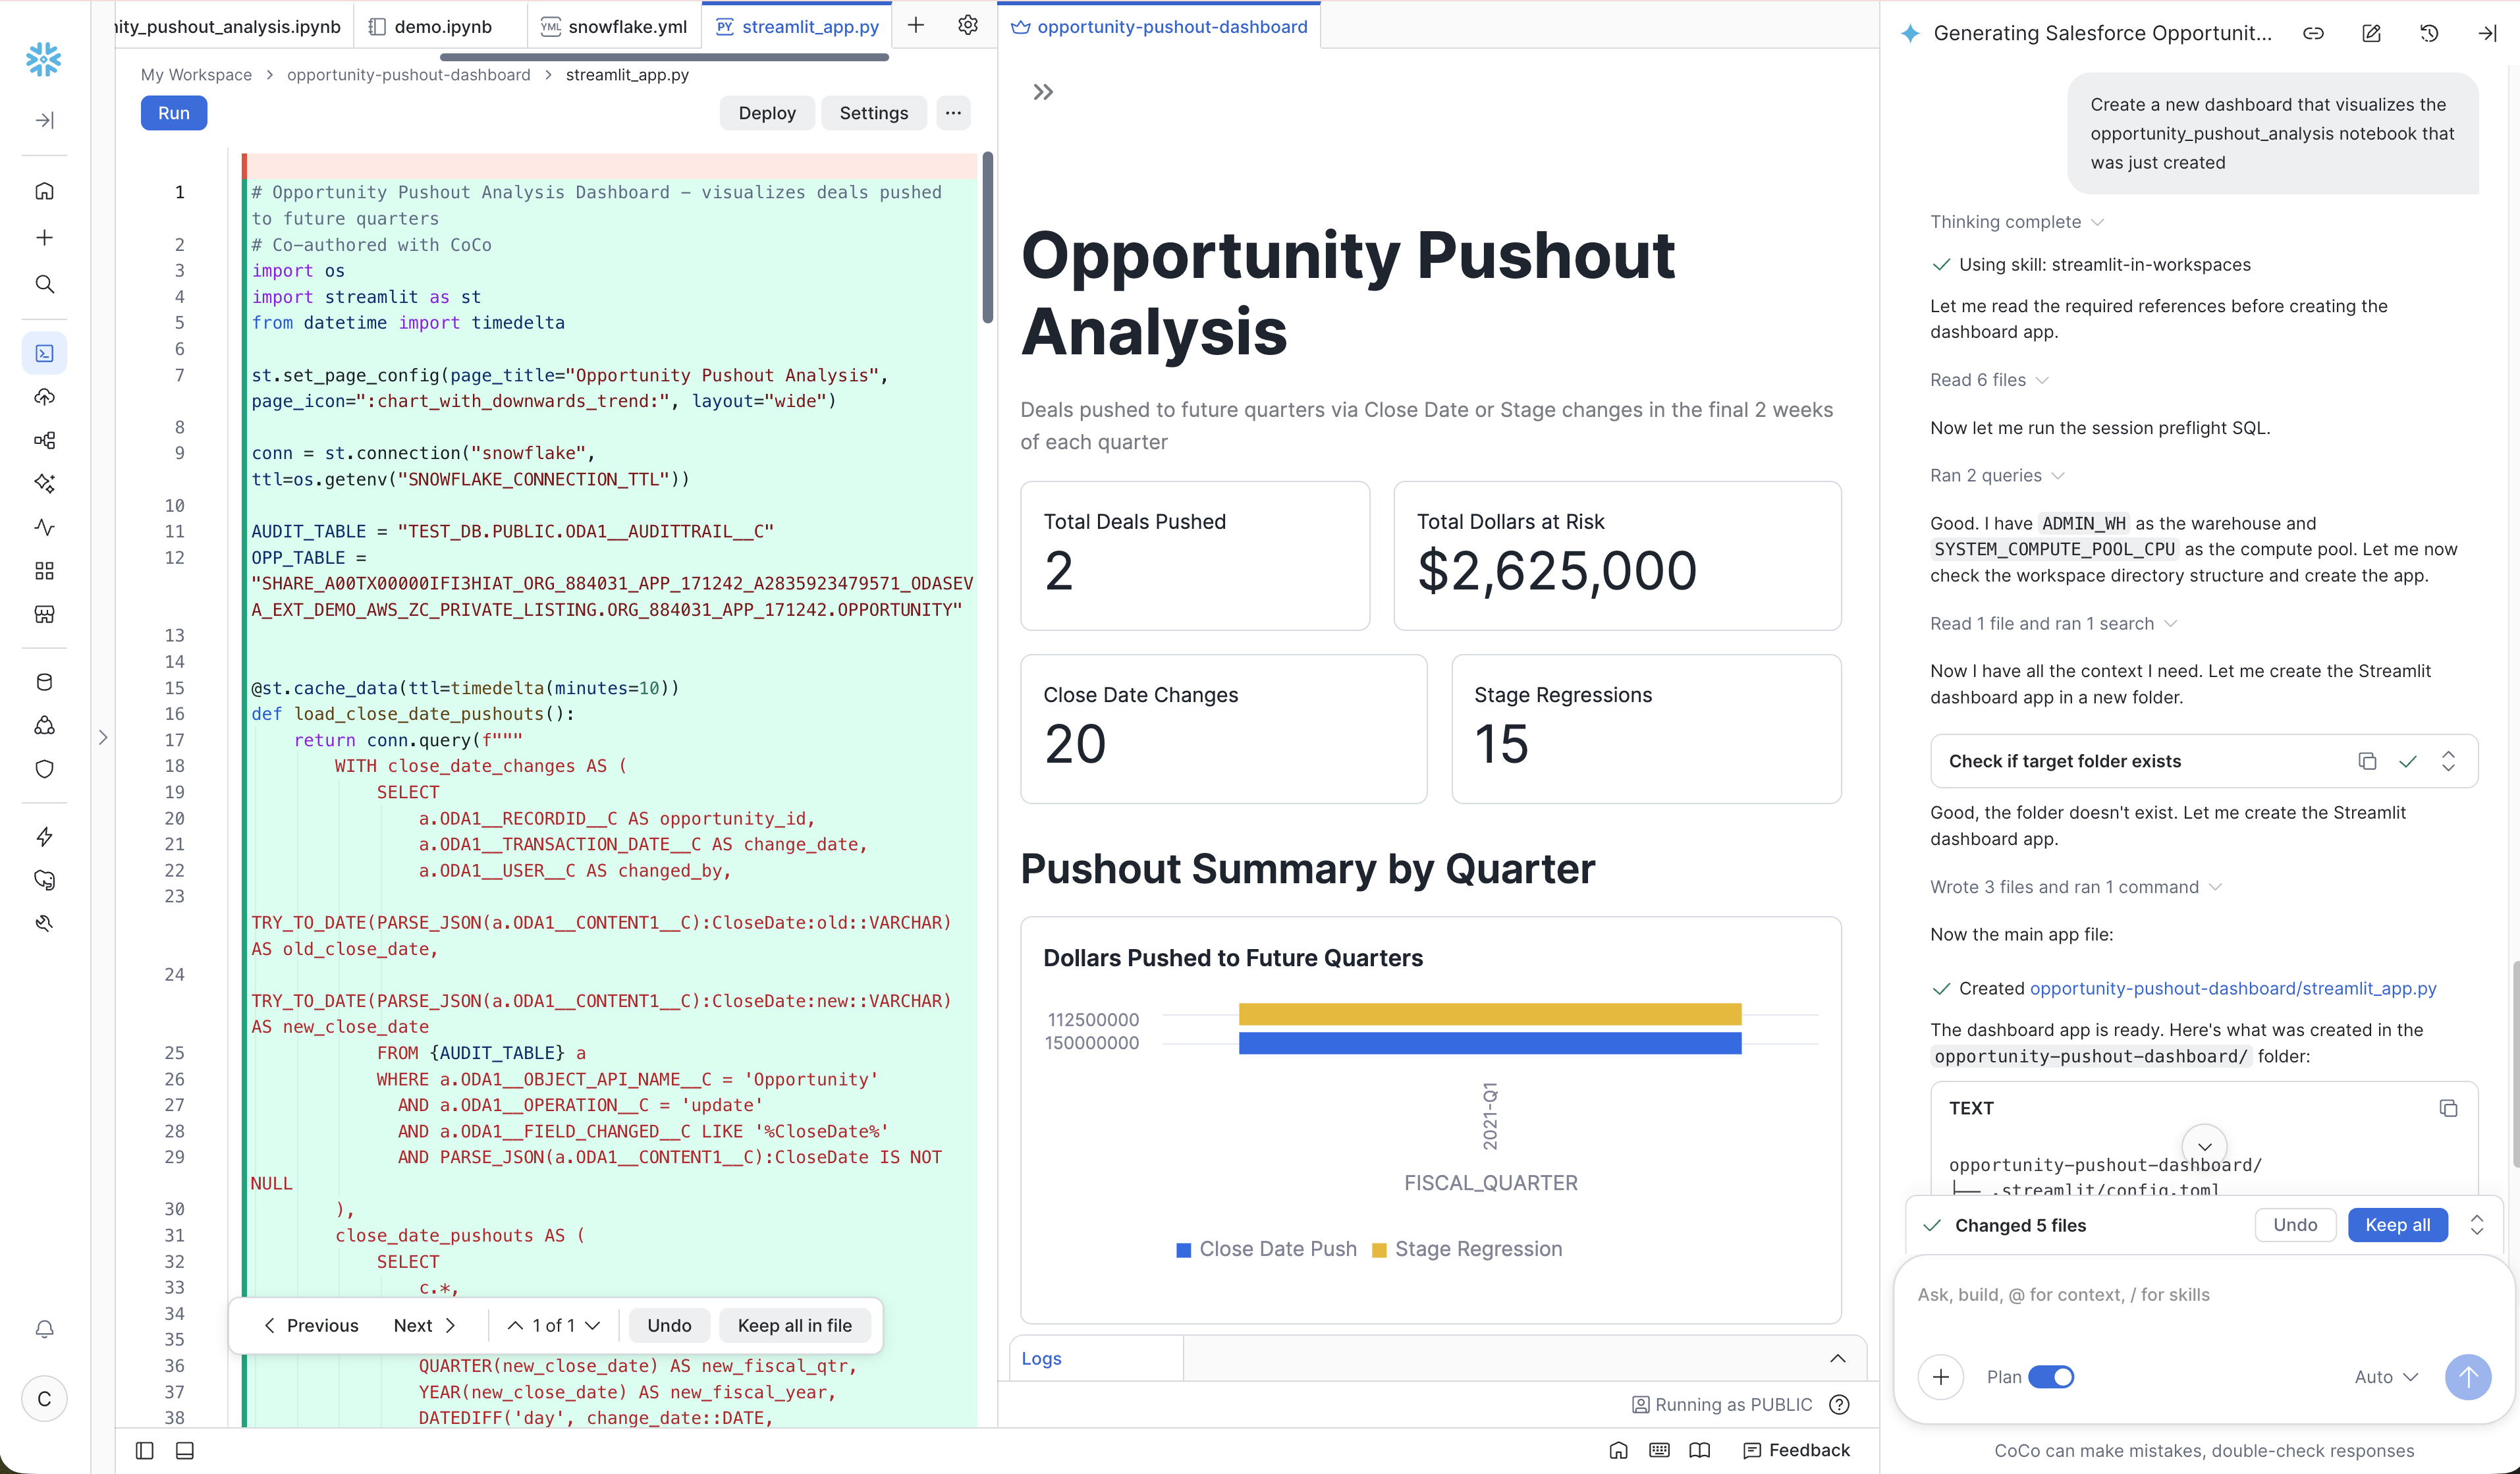Open the cloud upload icon in sidebar
2520x1474 pixels.
44,397
